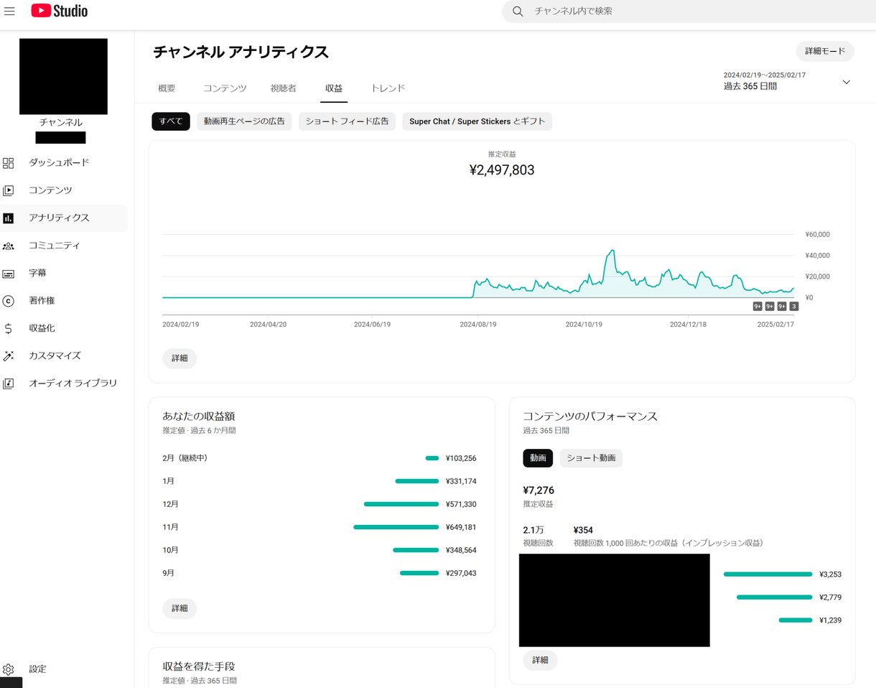This screenshot has width=876, height=688.
Task: Select the ショート動画 content chip
Action: click(x=591, y=457)
